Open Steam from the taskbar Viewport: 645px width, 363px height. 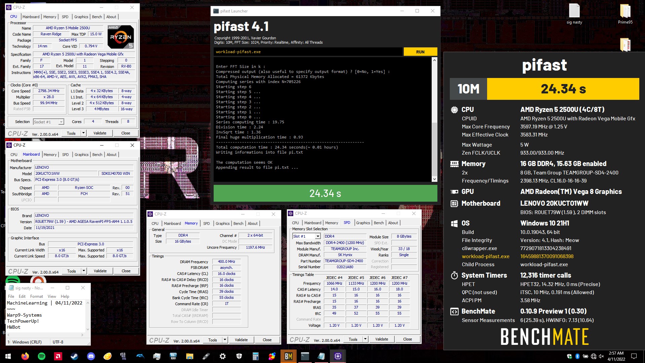75,356
